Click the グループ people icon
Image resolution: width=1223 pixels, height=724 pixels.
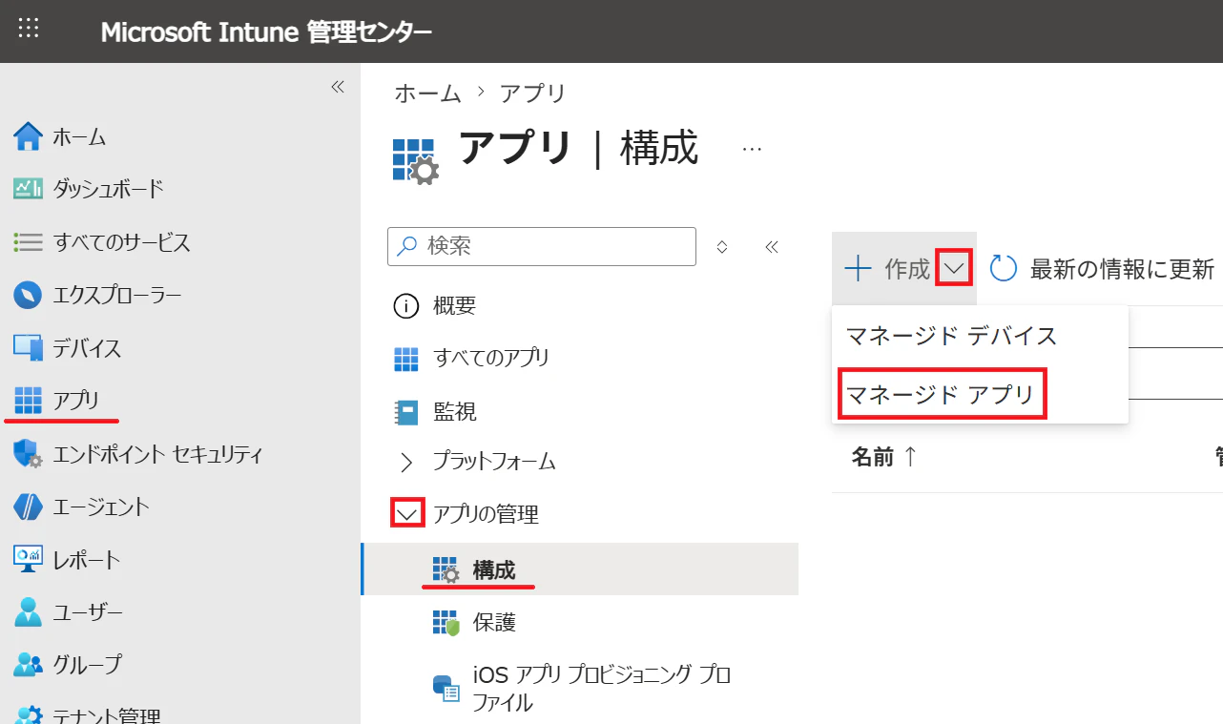(x=29, y=664)
